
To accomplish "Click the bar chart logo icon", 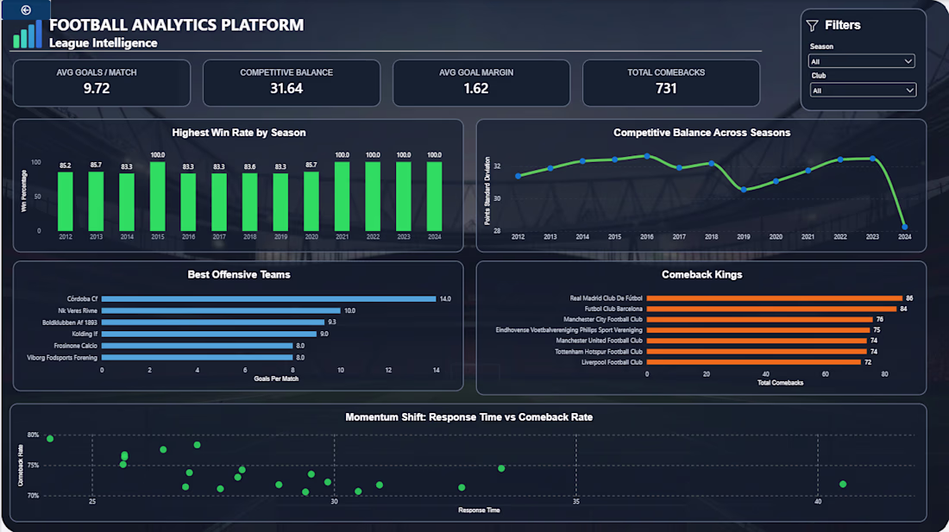I will [28, 34].
